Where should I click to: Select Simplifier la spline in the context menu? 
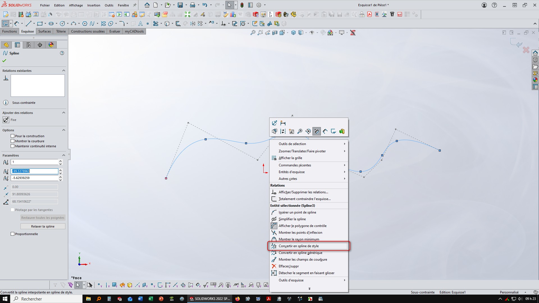(x=292, y=219)
